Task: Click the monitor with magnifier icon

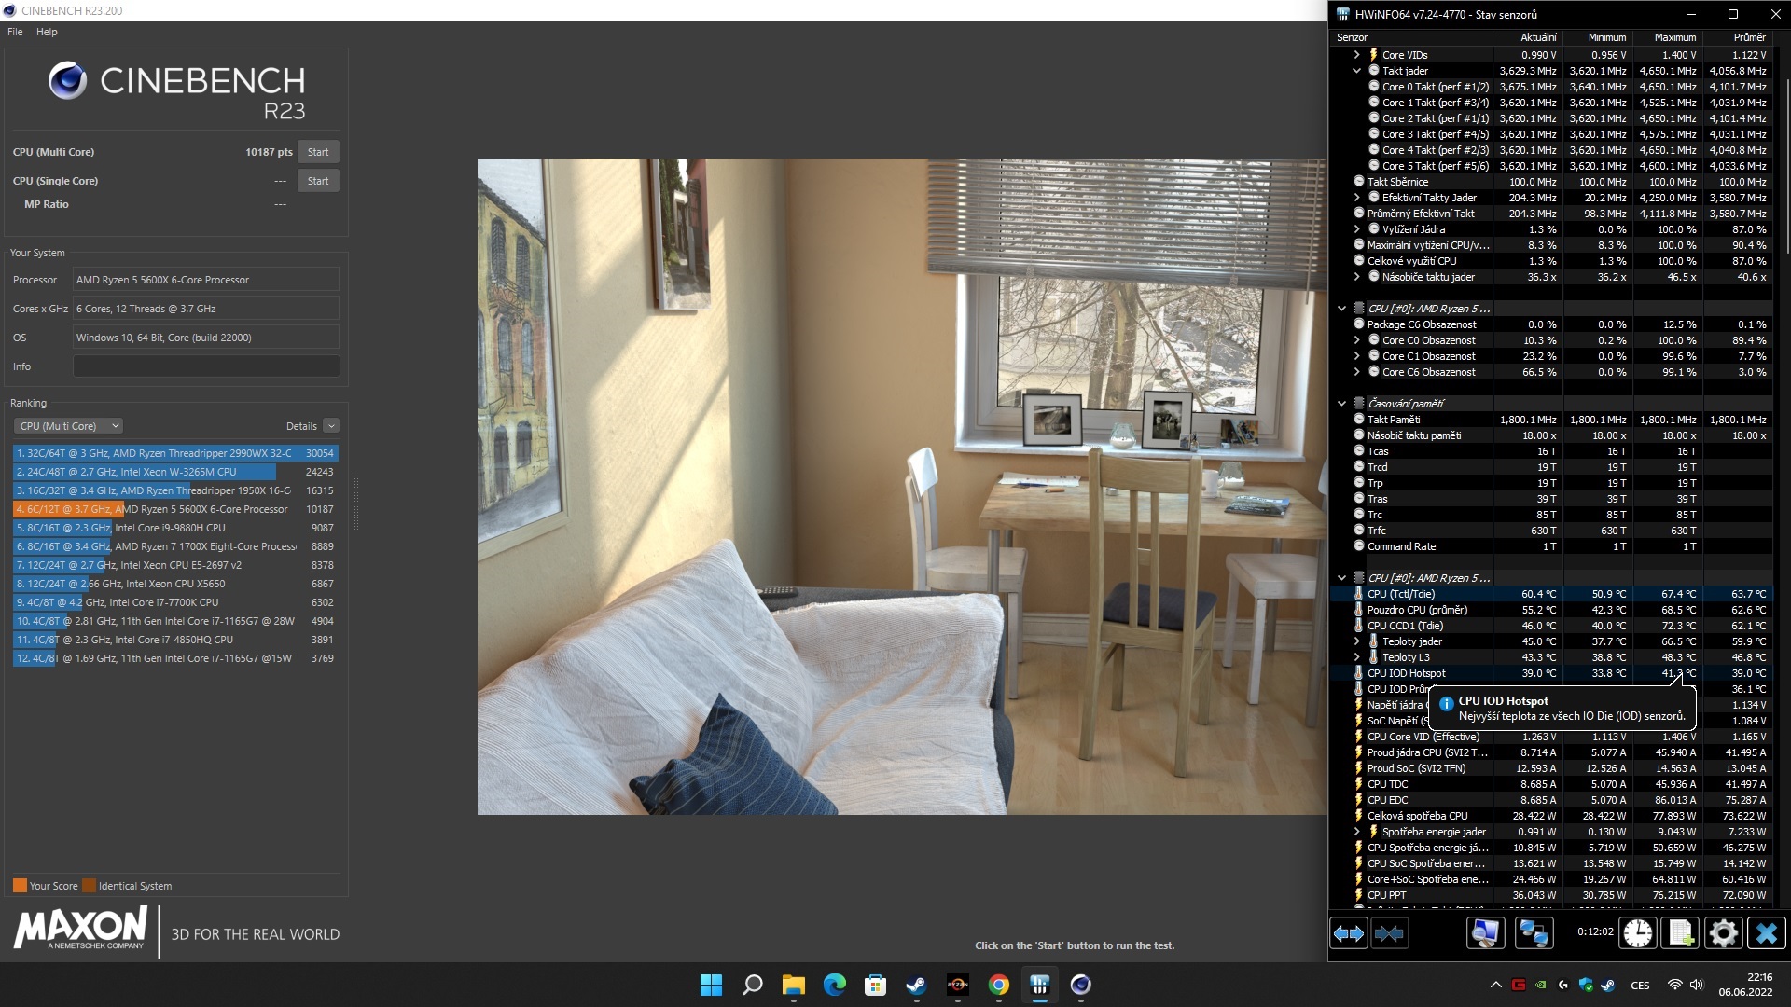Action: click(x=1486, y=933)
